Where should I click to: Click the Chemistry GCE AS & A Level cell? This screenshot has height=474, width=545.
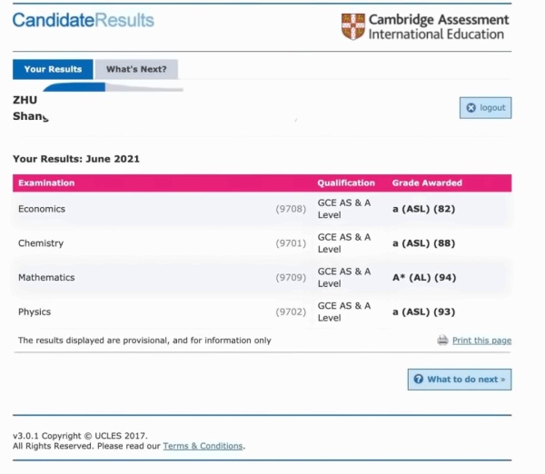pyautogui.click(x=344, y=243)
